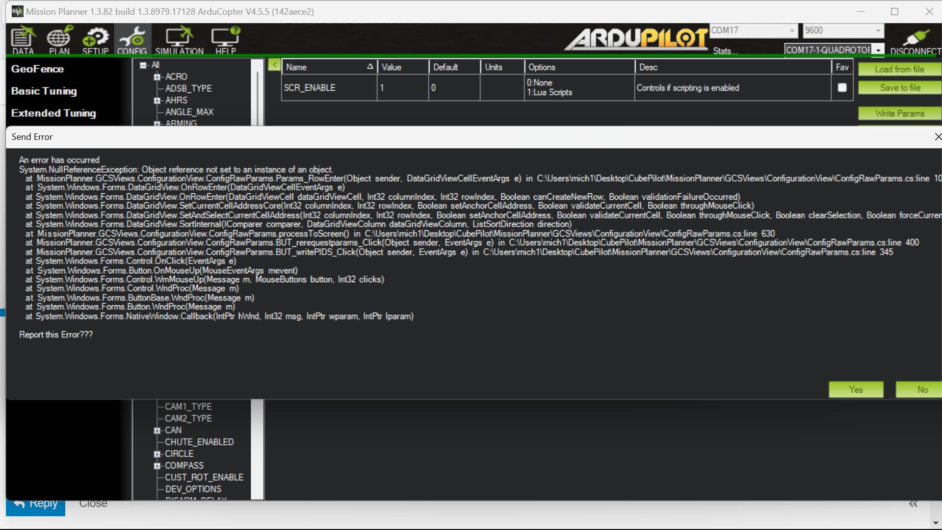
Task: Open the 9600 baud rate dropdown
Action: point(878,30)
